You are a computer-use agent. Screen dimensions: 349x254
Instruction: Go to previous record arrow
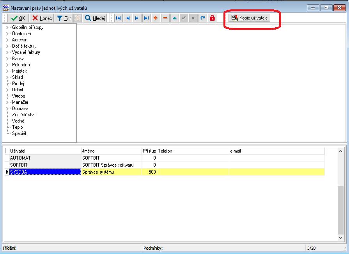click(128, 18)
